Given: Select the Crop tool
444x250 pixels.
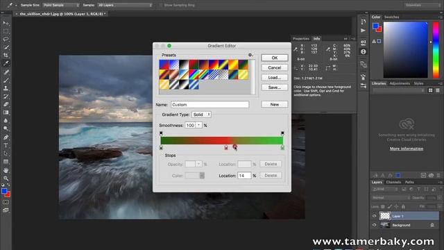Looking at the screenshot, I should [6, 56].
